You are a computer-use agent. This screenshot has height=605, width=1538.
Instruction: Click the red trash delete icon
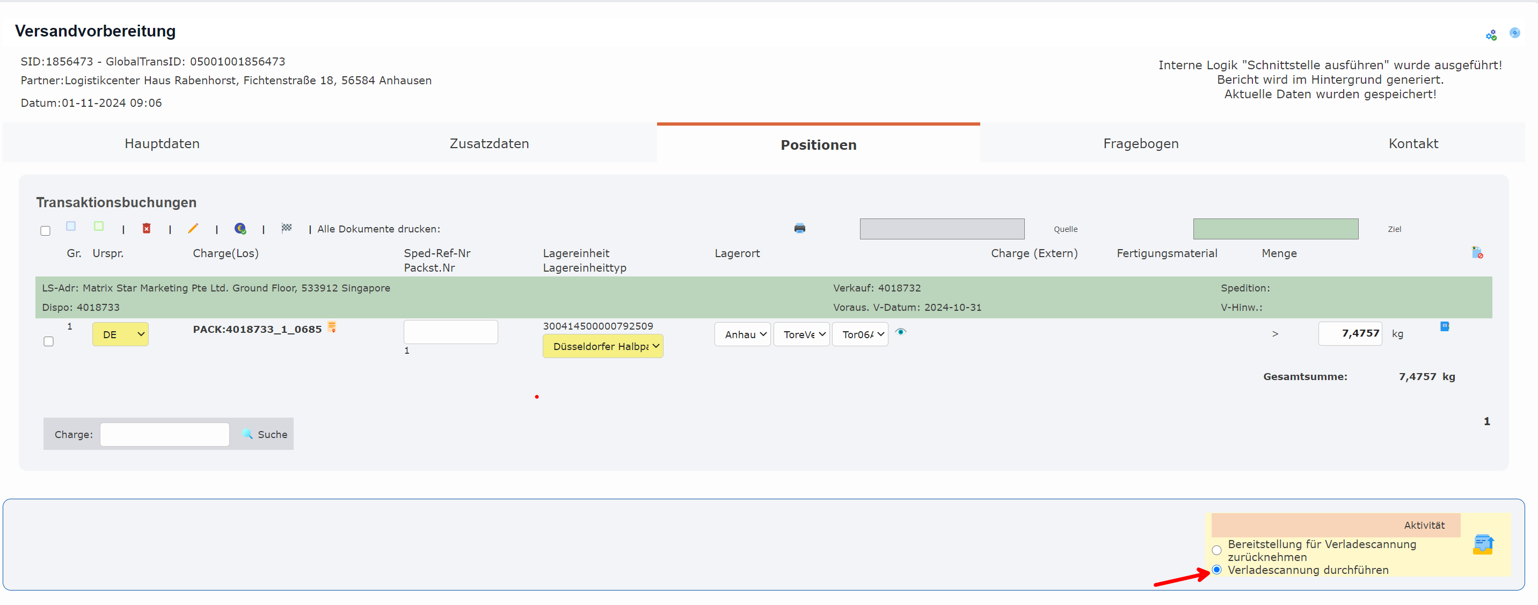(146, 228)
